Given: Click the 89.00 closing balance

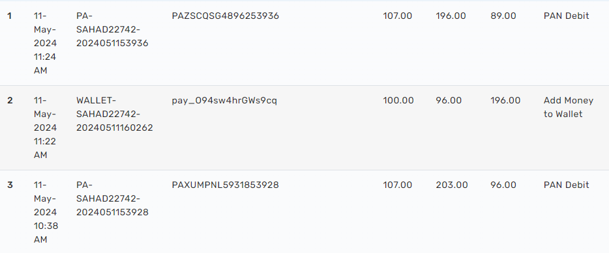Looking at the screenshot, I should [x=503, y=16].
